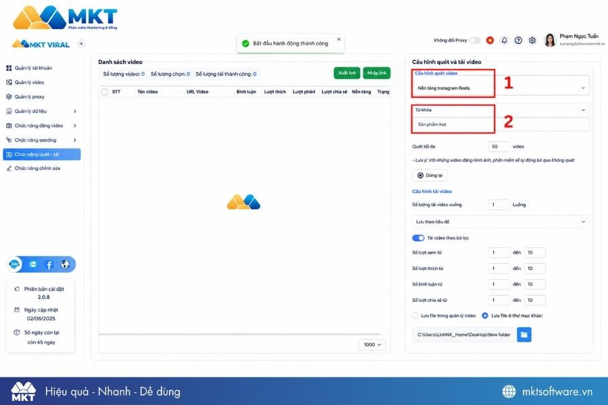Viewport: 608px width, 405px height.
Task: Expand the Quản lý dữ liệu chevron
Action: click(75, 111)
